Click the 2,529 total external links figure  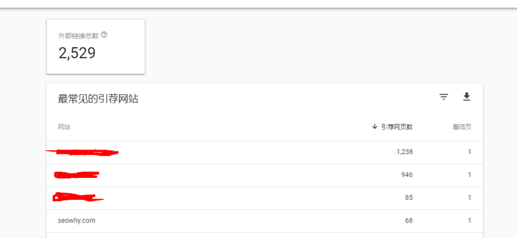(77, 53)
